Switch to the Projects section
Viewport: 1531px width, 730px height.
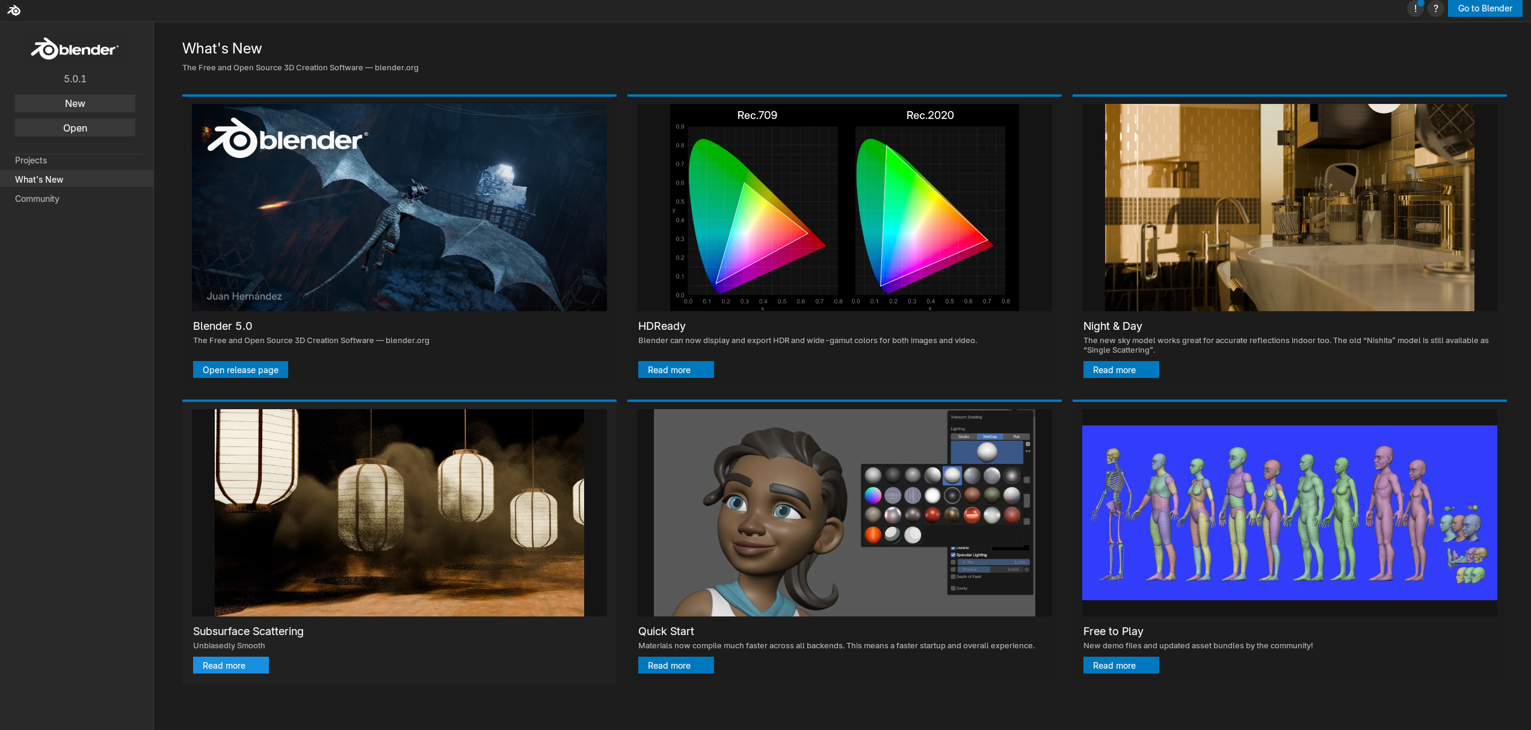[31, 160]
